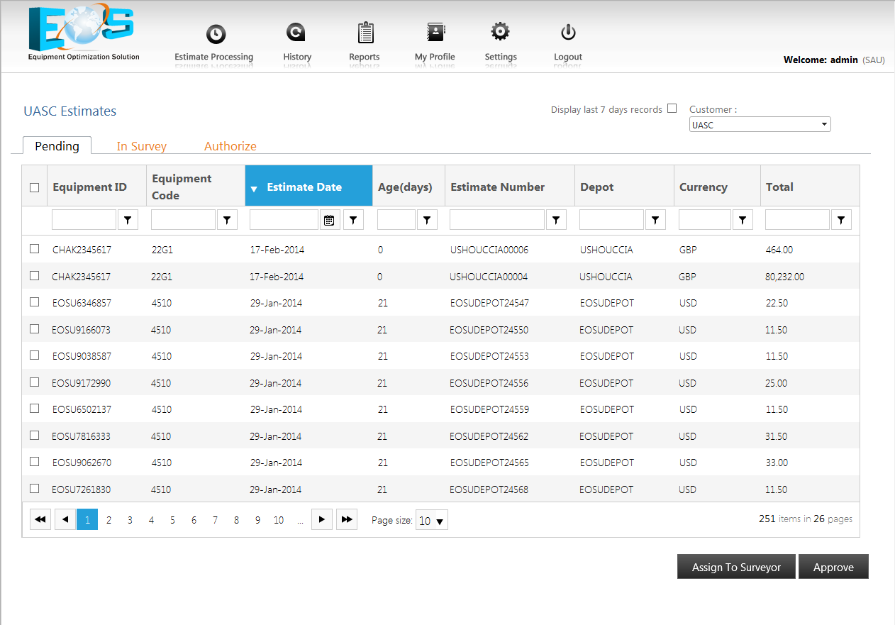Screen dimensions: 895x625
Task: Open the Reports icon
Action: 365,32
